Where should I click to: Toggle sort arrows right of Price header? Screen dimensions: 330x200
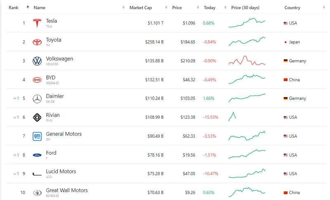(x=198, y=7)
